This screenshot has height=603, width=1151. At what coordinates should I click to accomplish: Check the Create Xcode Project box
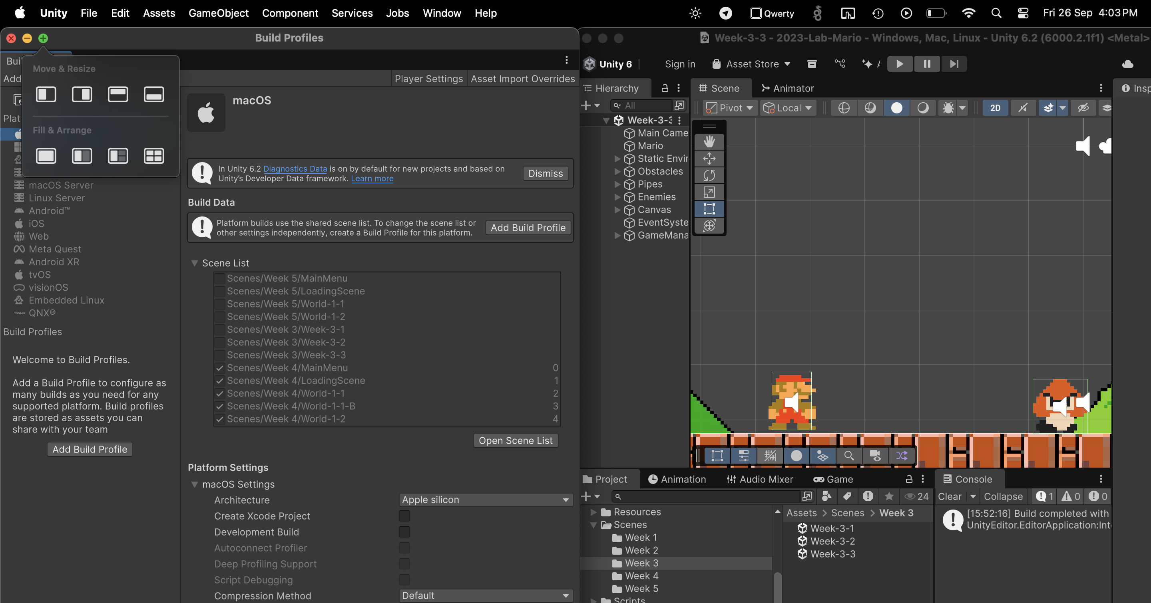(x=404, y=516)
